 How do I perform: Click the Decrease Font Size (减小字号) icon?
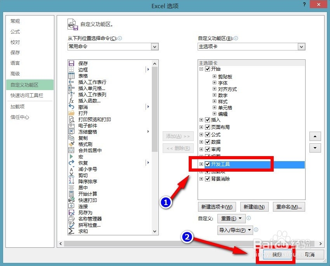coord(71,169)
